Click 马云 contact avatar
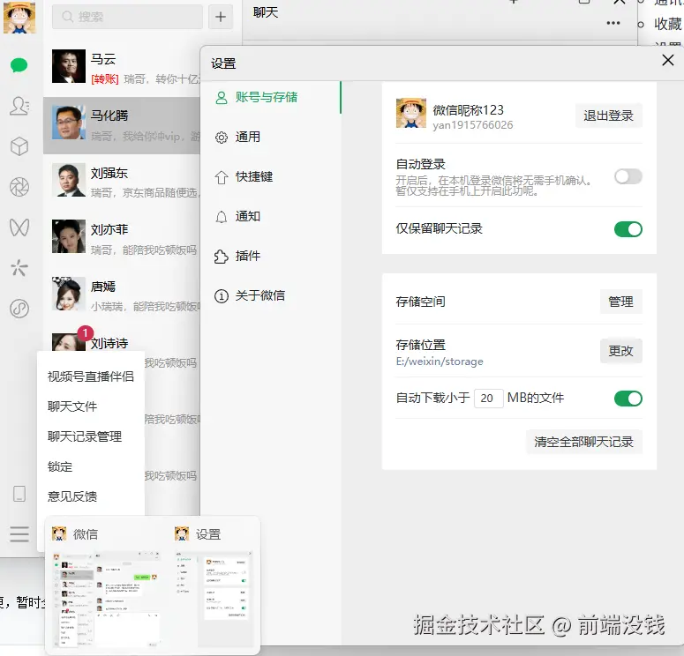Image resolution: width=684 pixels, height=656 pixels. [x=69, y=66]
